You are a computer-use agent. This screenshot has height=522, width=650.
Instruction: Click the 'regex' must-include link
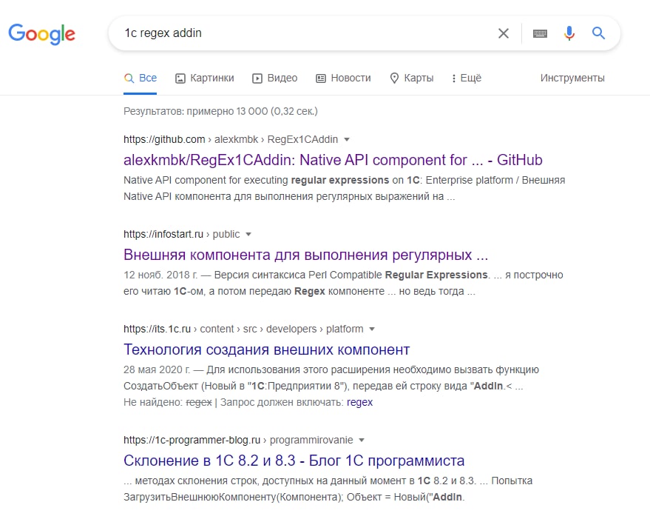tap(359, 402)
